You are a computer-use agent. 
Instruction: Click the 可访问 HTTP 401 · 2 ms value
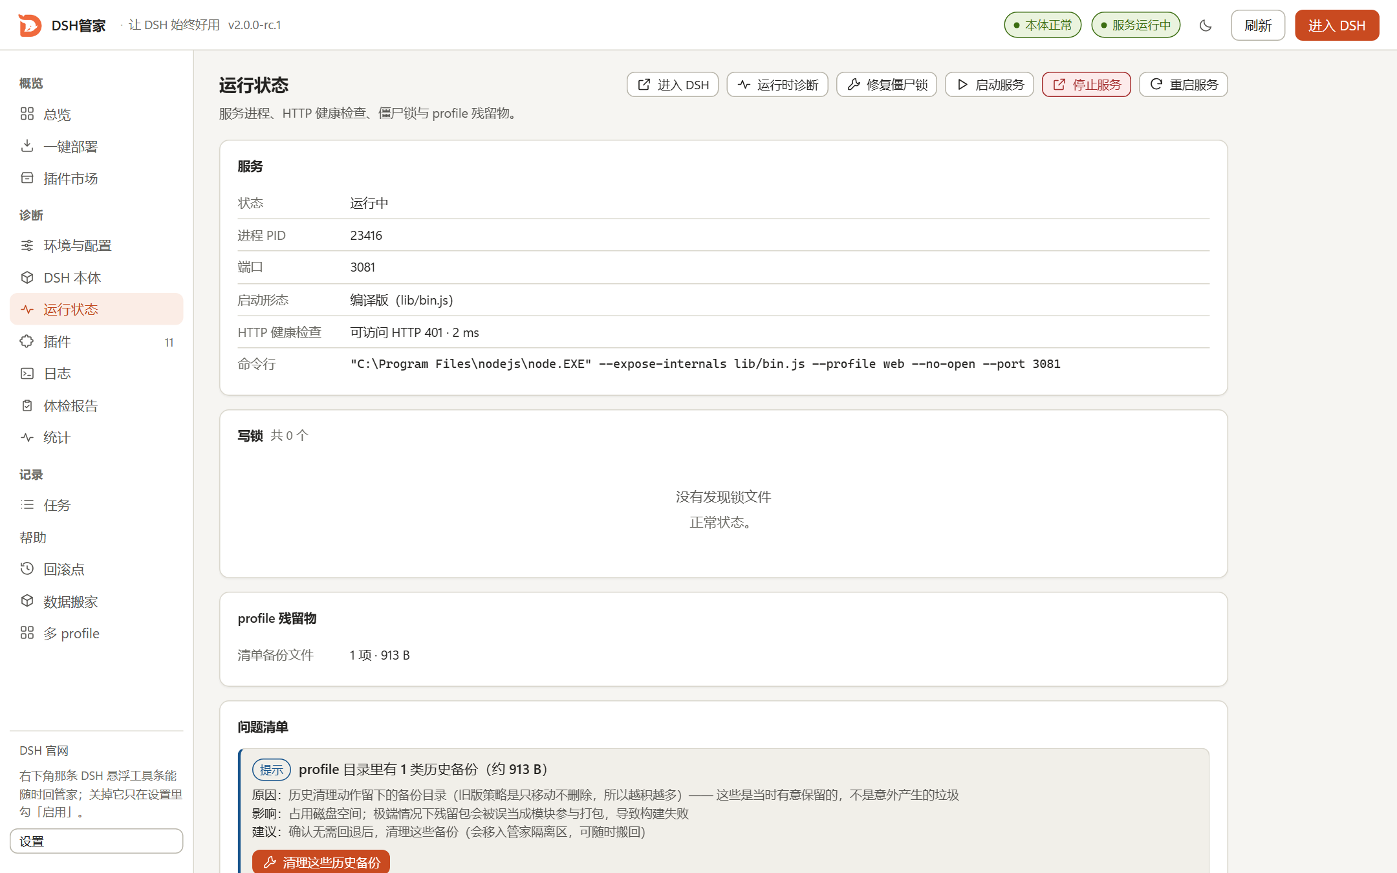(415, 332)
